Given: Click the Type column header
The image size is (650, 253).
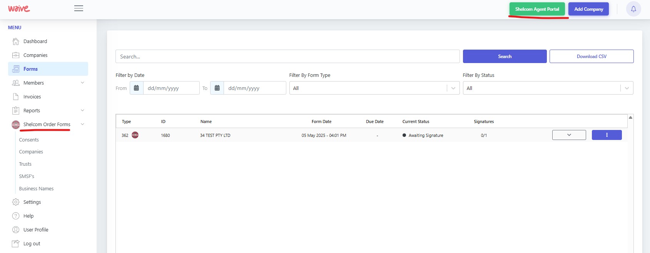Looking at the screenshot, I should tap(126, 122).
